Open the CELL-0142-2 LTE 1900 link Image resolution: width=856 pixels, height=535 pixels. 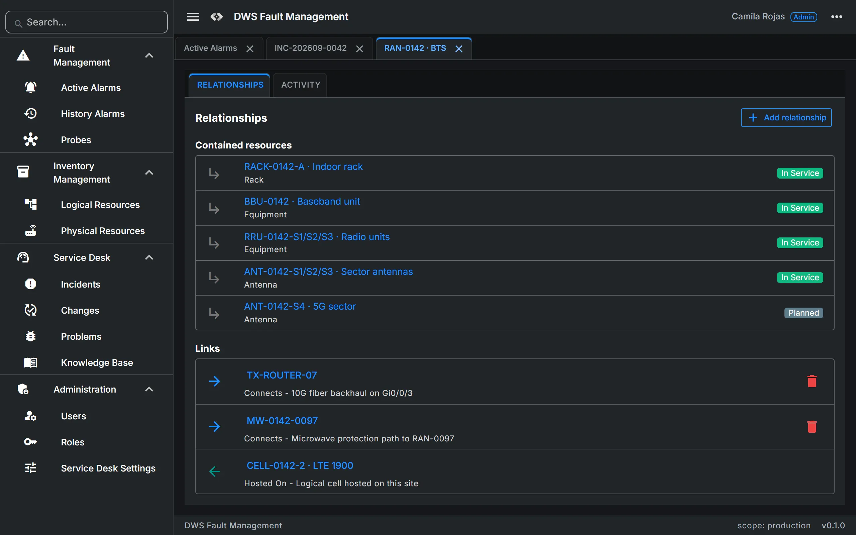tap(300, 465)
